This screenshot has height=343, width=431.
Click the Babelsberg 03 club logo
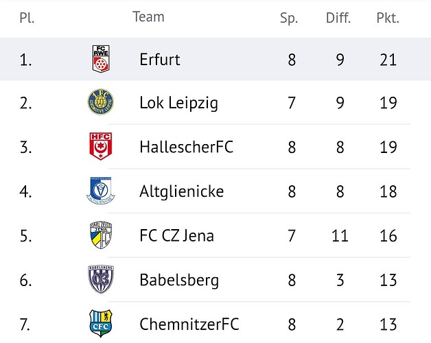click(x=101, y=279)
